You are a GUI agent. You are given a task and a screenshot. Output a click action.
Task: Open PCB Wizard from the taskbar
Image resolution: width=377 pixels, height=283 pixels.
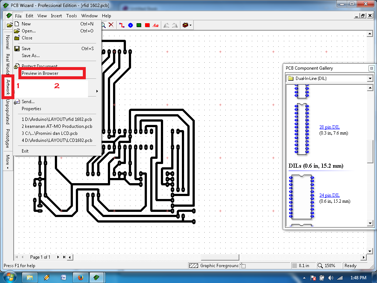(96, 277)
